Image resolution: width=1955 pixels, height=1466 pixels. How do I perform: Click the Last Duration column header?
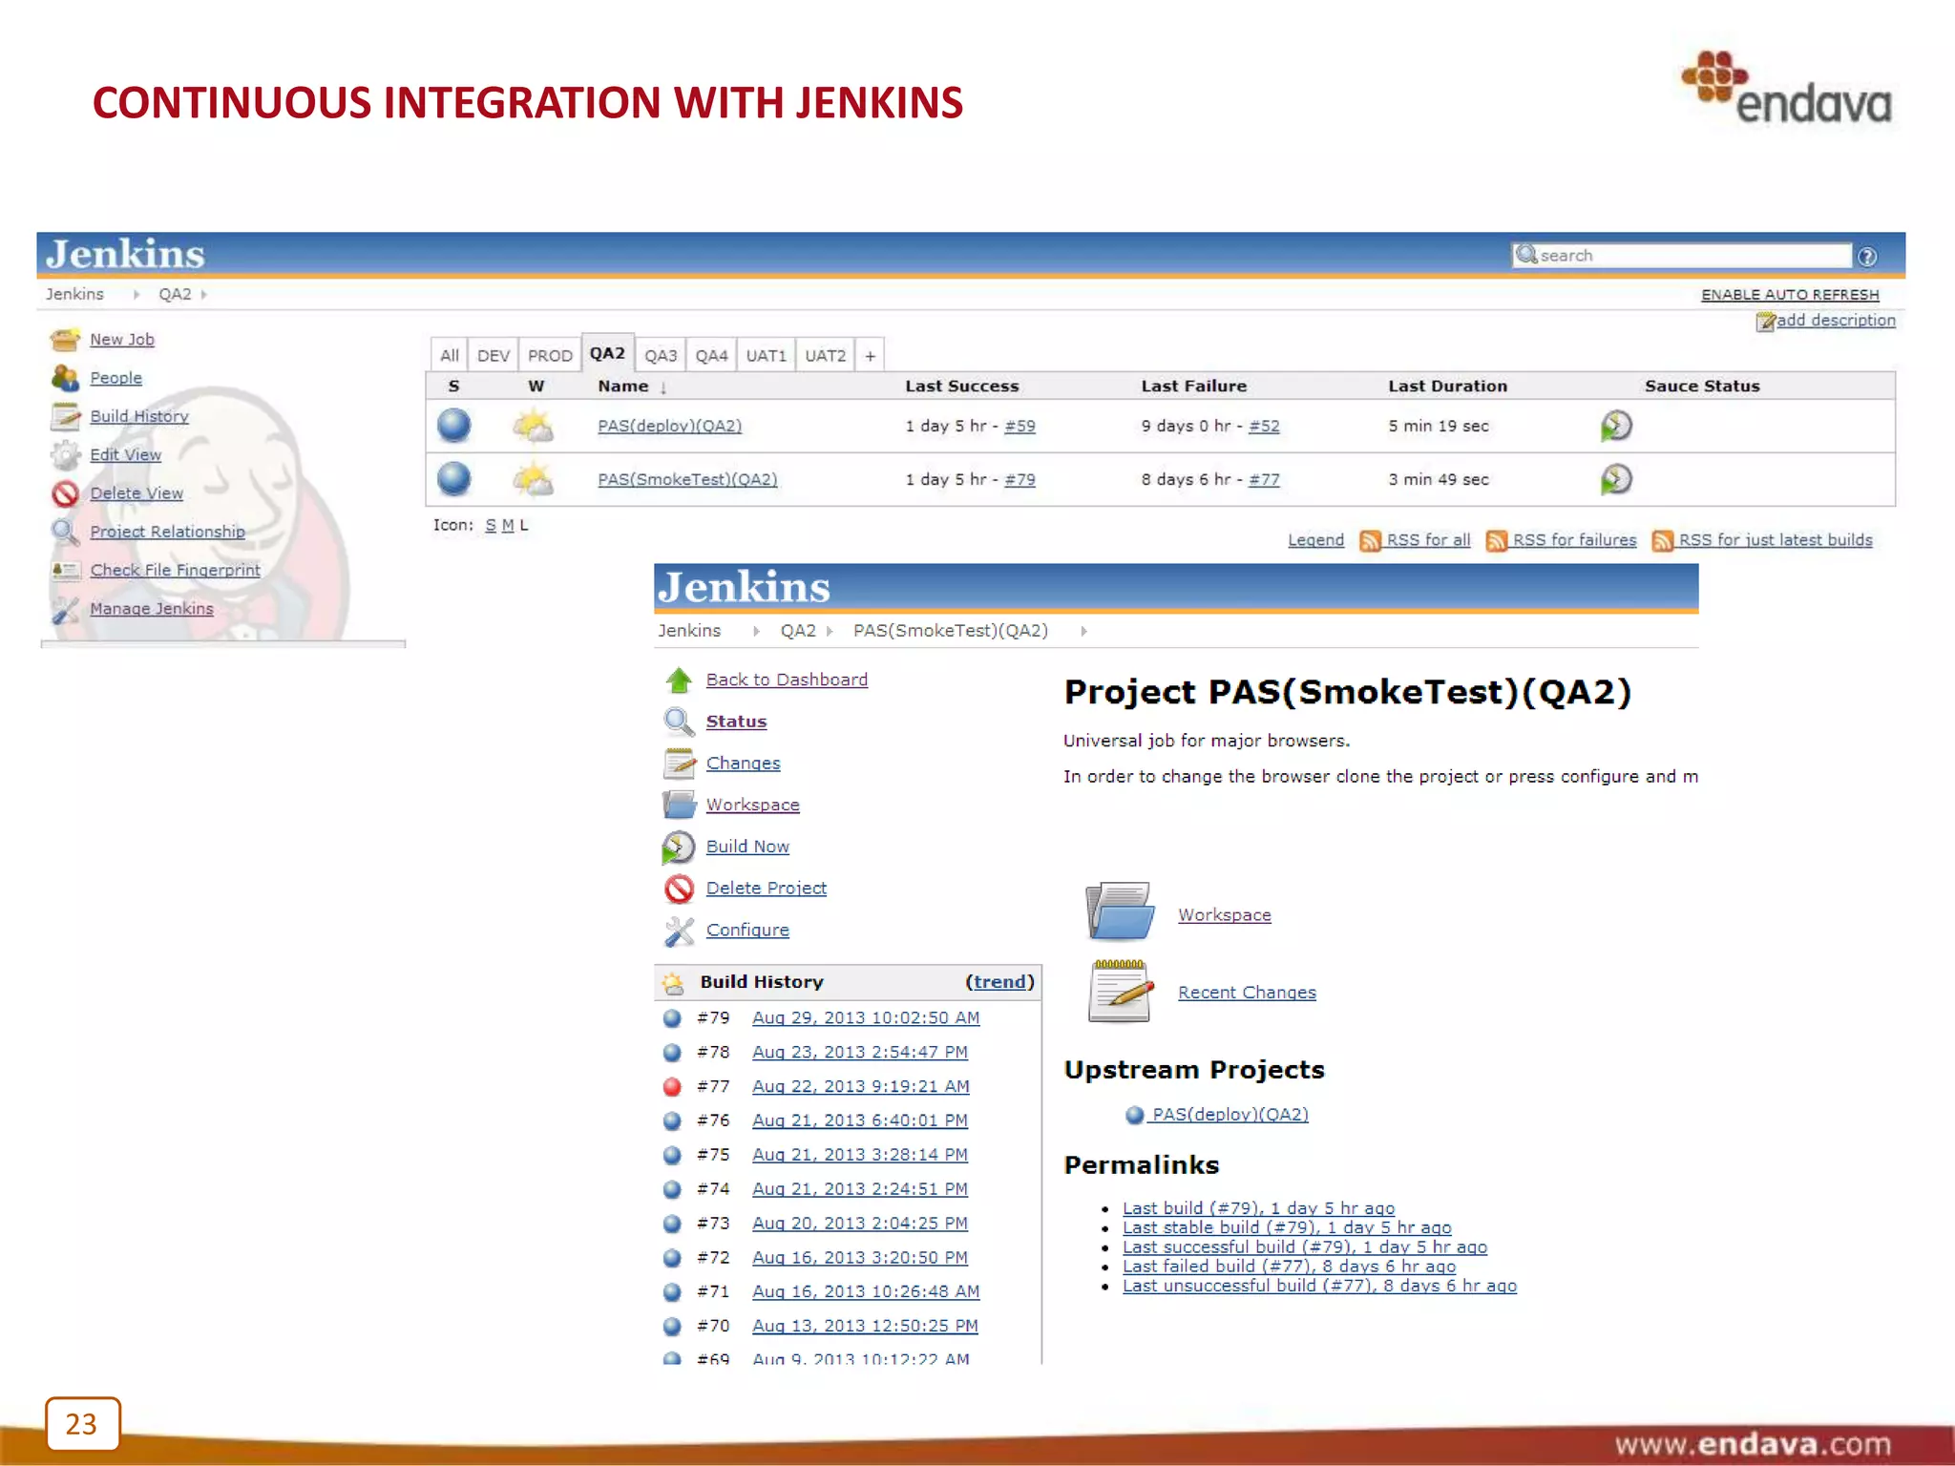(x=1447, y=386)
